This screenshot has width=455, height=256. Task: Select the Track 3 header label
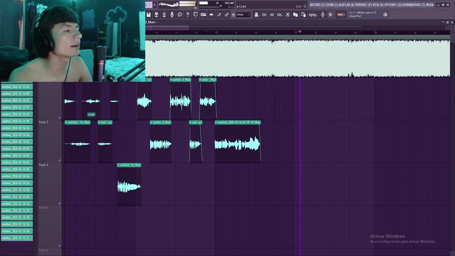pos(43,122)
